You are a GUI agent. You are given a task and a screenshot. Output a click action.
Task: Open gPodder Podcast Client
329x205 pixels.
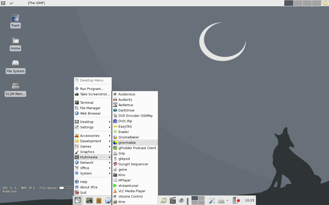coord(135,148)
